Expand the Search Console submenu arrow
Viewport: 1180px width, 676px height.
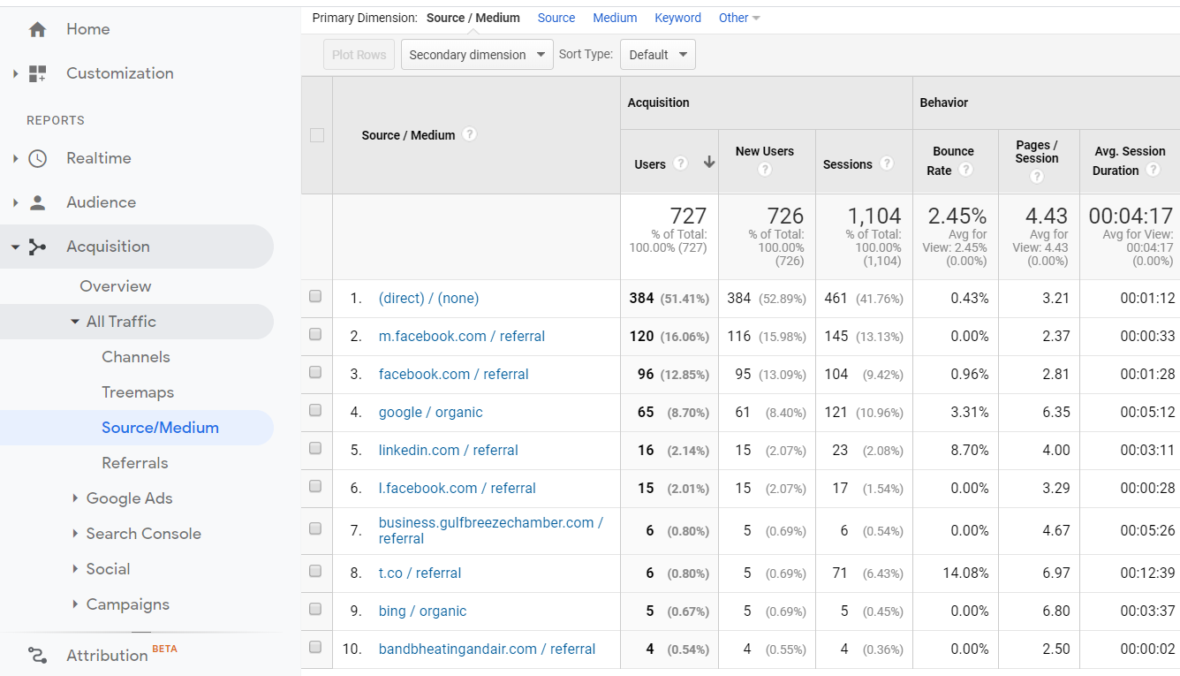75,534
